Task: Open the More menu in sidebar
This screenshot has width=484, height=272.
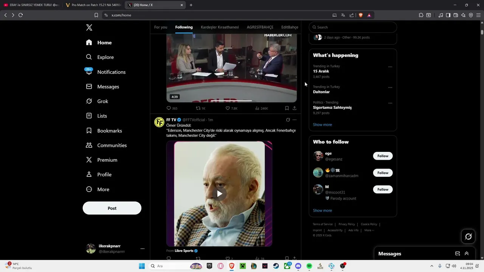Action: (x=98, y=189)
